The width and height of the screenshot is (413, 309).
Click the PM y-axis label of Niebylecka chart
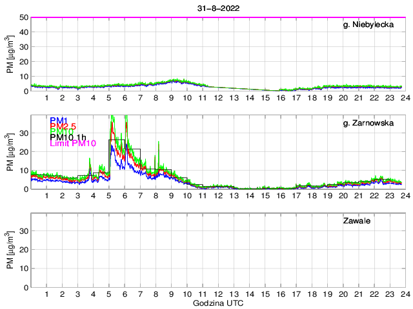pyautogui.click(x=10, y=54)
